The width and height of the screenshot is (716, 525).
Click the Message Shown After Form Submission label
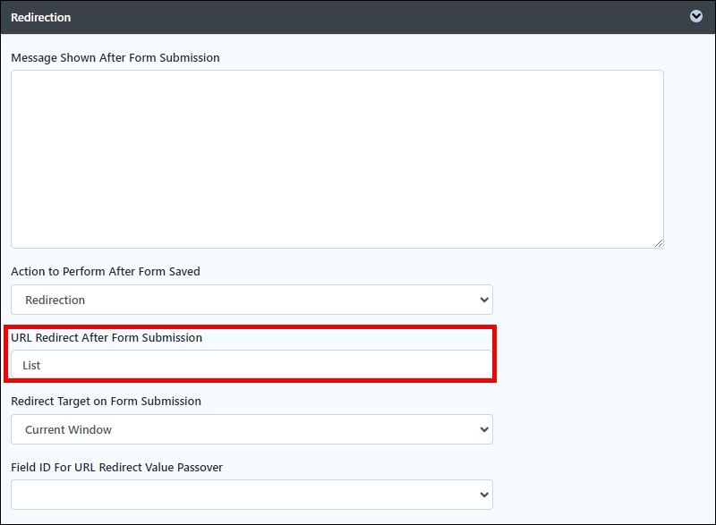[115, 58]
